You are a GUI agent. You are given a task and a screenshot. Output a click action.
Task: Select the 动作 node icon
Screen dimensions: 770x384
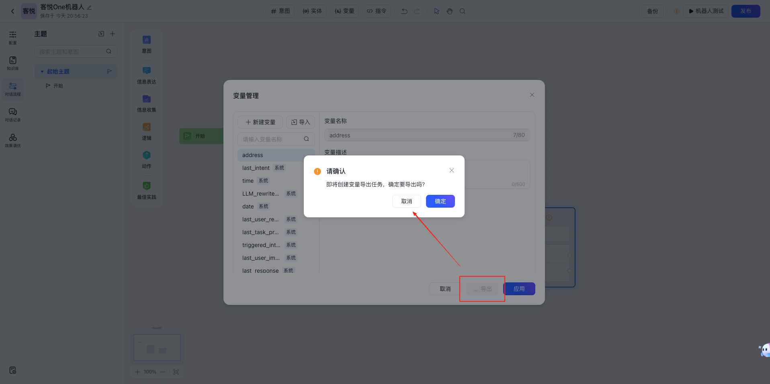(147, 155)
